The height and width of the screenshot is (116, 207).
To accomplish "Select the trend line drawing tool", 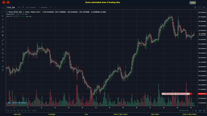I will click(3, 12).
